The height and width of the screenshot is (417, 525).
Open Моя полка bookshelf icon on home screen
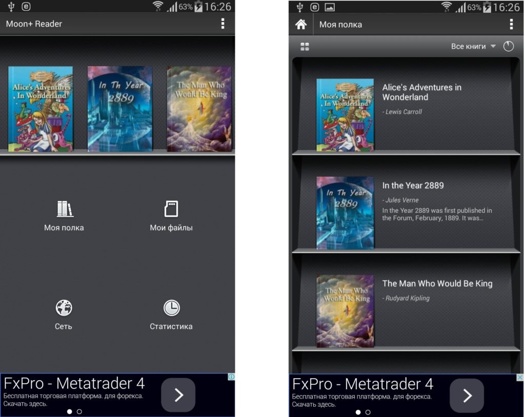click(x=64, y=209)
